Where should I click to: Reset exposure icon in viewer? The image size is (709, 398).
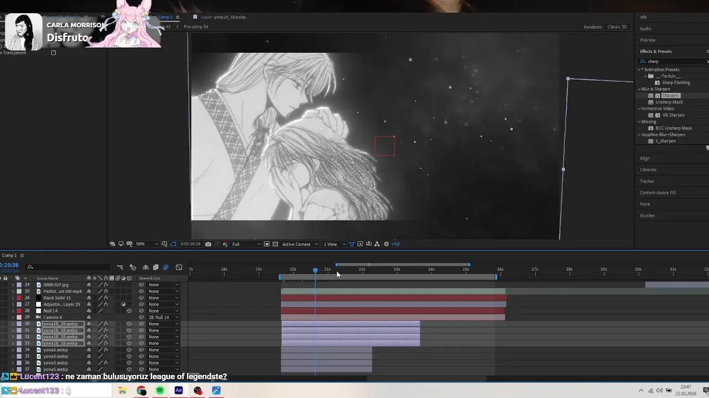387,244
